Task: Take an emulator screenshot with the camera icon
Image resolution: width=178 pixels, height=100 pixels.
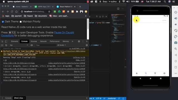Action: tap(176, 43)
